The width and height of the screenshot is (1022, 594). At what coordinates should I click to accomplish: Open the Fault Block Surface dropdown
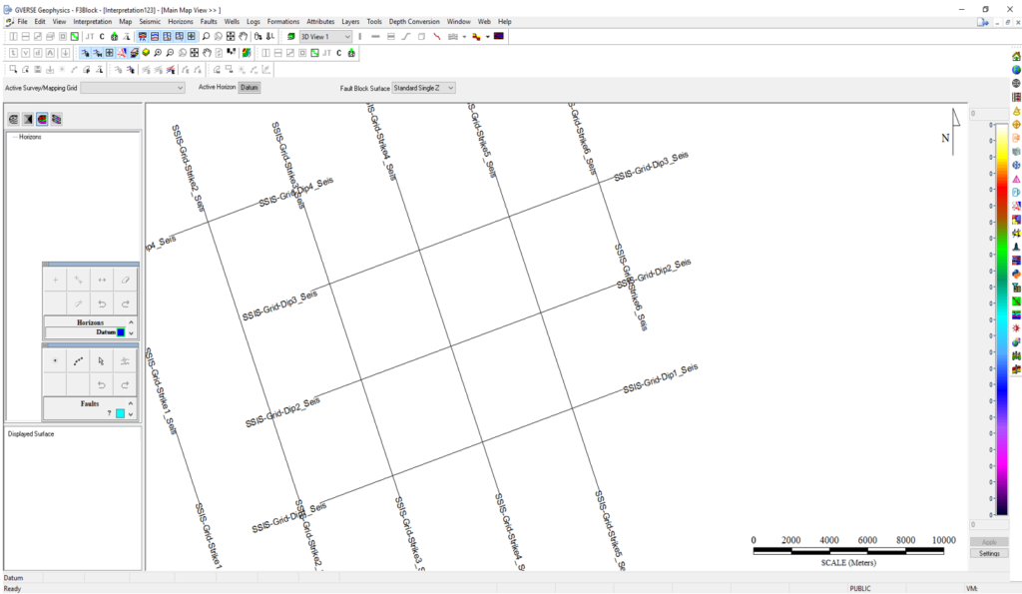tap(424, 87)
